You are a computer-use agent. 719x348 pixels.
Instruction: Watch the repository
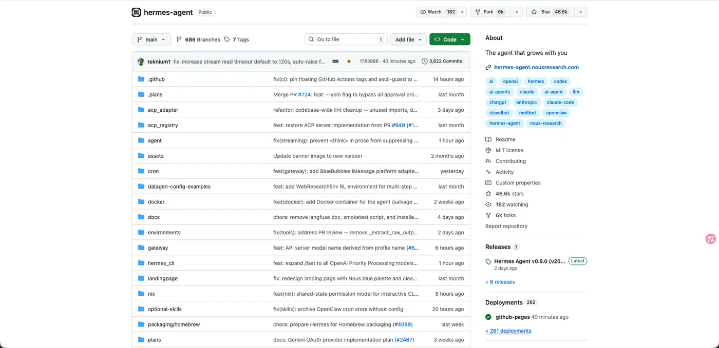pos(438,11)
